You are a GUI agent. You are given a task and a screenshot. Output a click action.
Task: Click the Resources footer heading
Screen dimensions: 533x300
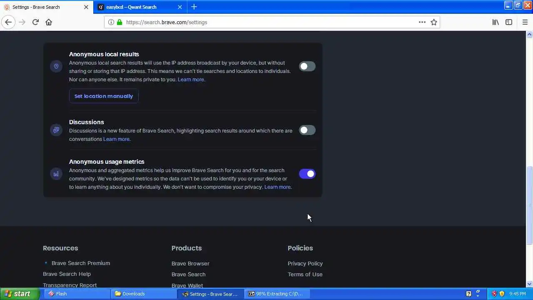coord(60,248)
